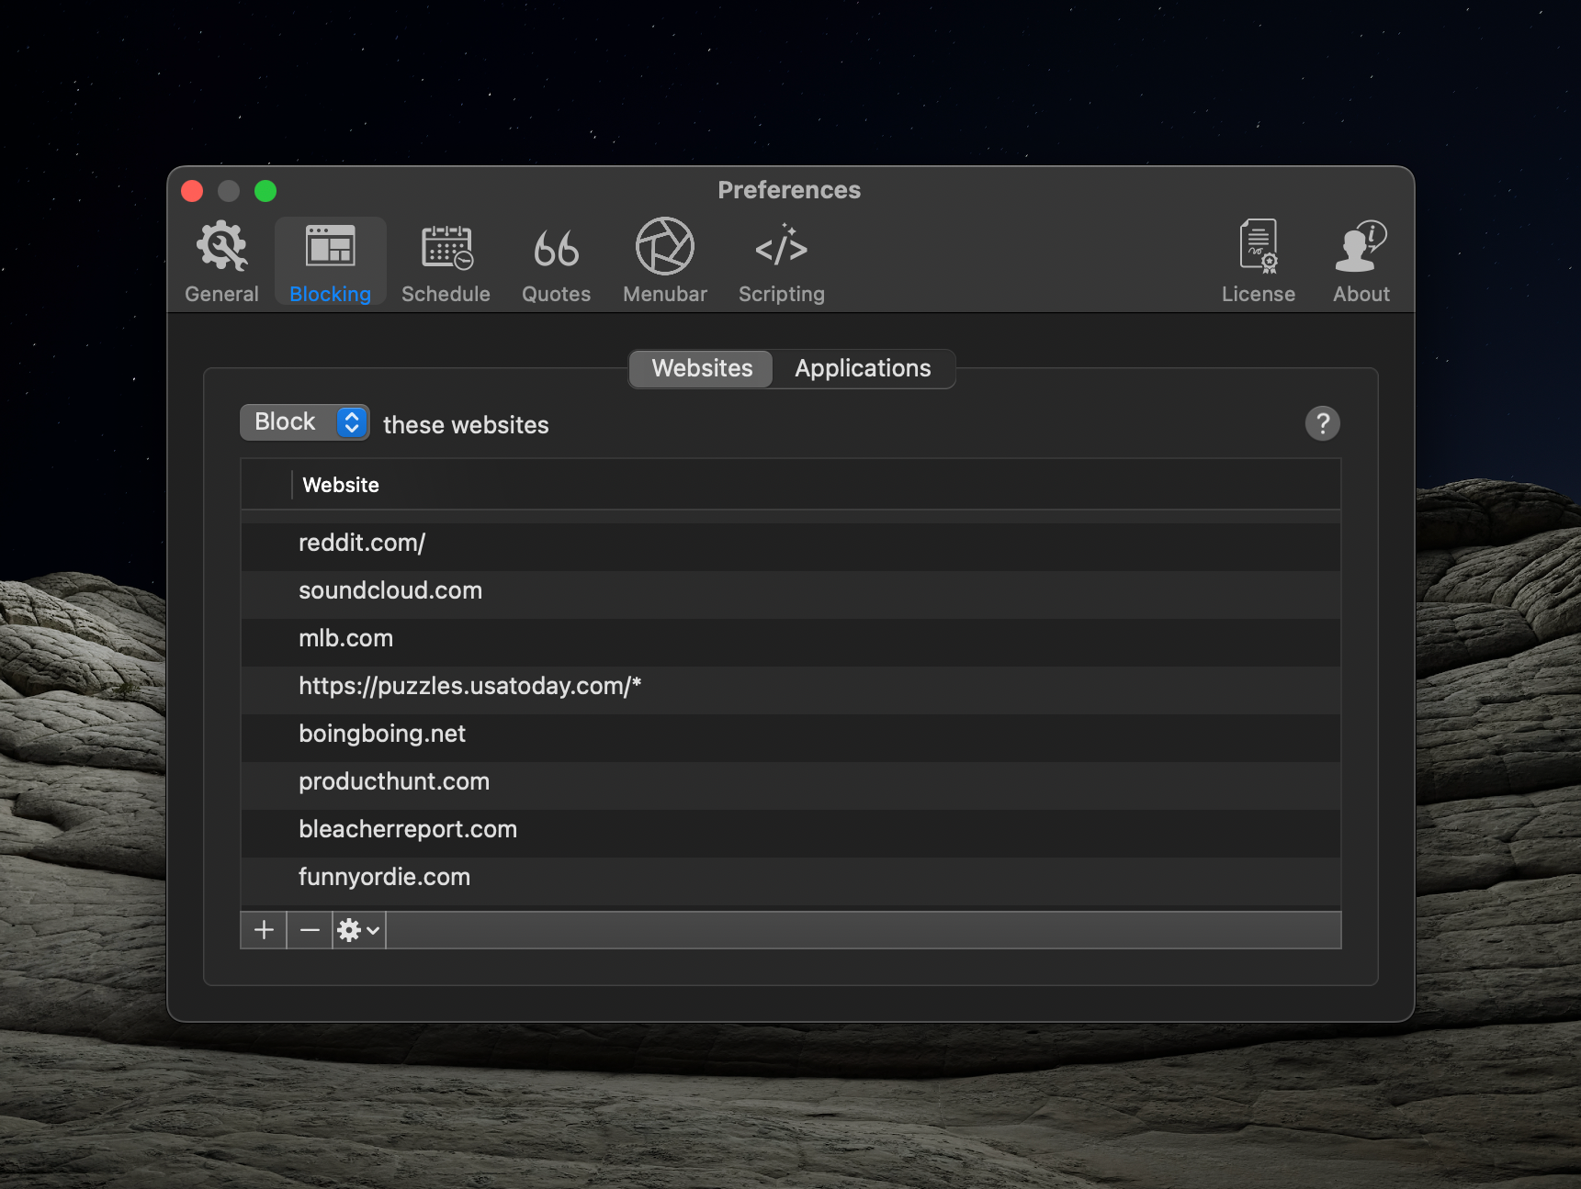Open the gear actions menu below the list

pyautogui.click(x=358, y=930)
